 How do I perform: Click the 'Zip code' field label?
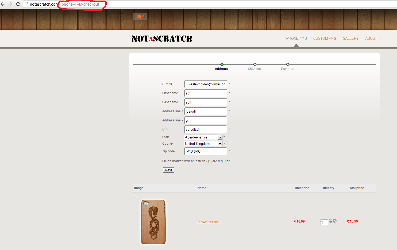[x=168, y=151]
